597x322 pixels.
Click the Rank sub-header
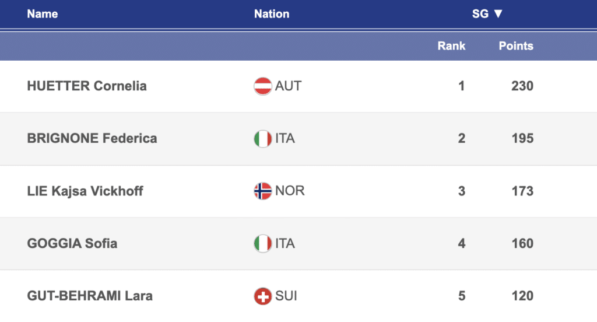coord(451,45)
